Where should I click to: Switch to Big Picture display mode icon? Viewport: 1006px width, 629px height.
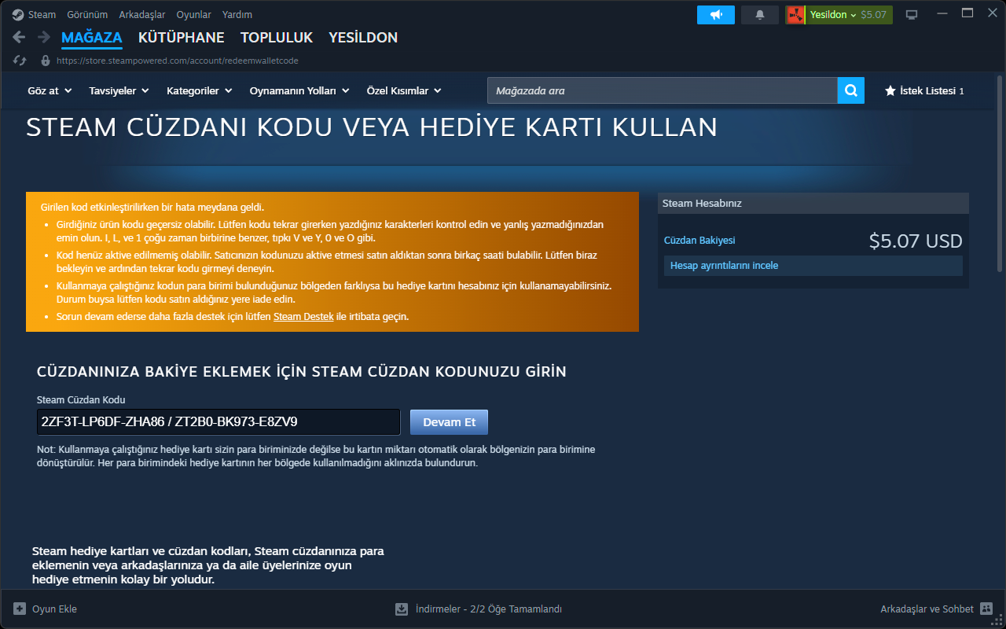[912, 15]
